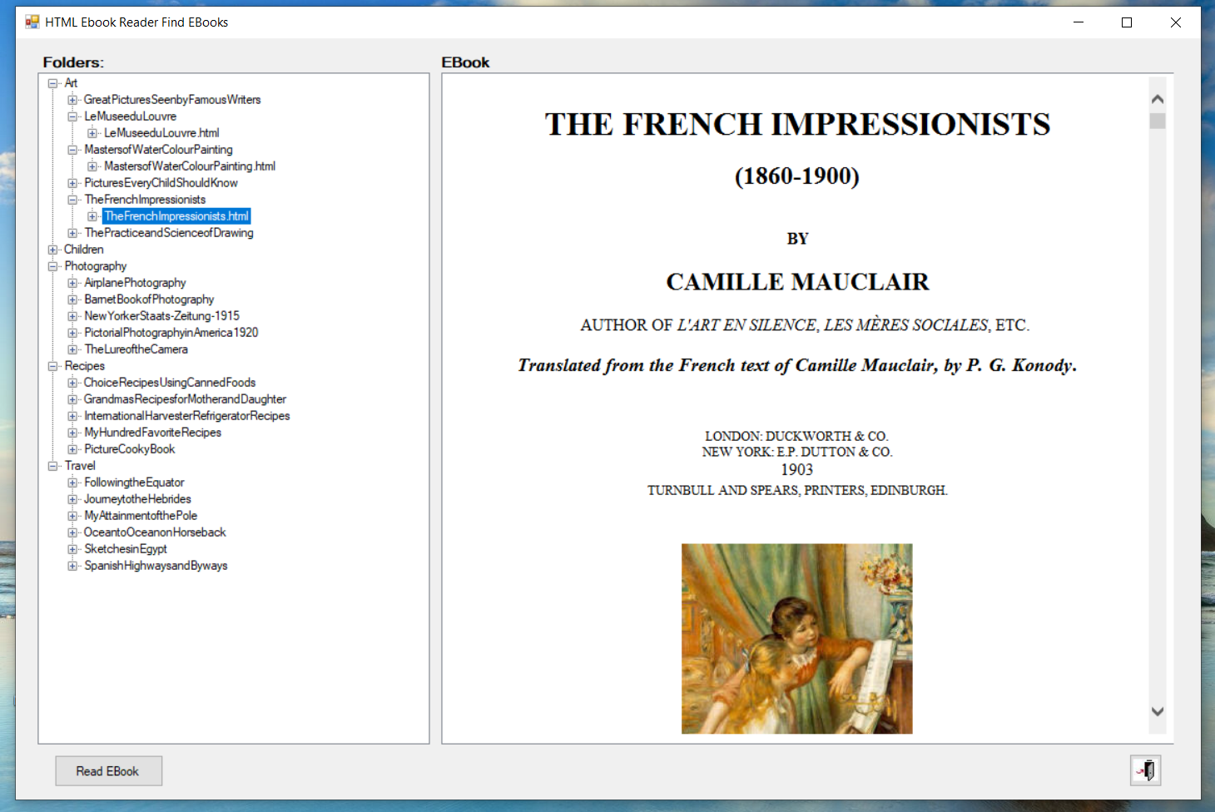The width and height of the screenshot is (1215, 812).
Task: Select FollowingtheEquator item
Action: 134,483
